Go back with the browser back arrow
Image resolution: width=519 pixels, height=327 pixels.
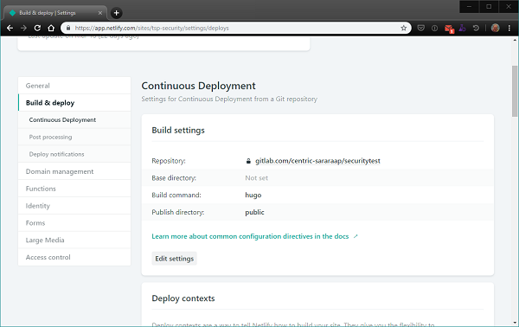10,29
